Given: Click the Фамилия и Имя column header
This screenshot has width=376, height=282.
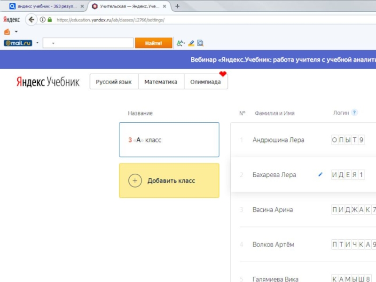Looking at the screenshot, I should [x=274, y=113].
